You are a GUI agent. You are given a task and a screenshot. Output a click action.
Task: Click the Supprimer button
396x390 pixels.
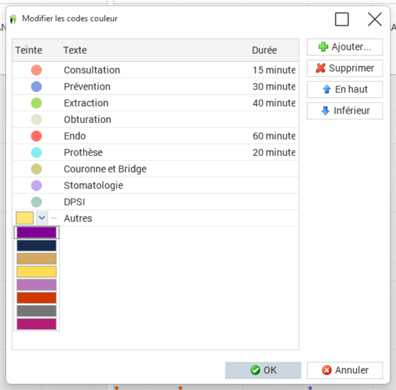tap(345, 68)
